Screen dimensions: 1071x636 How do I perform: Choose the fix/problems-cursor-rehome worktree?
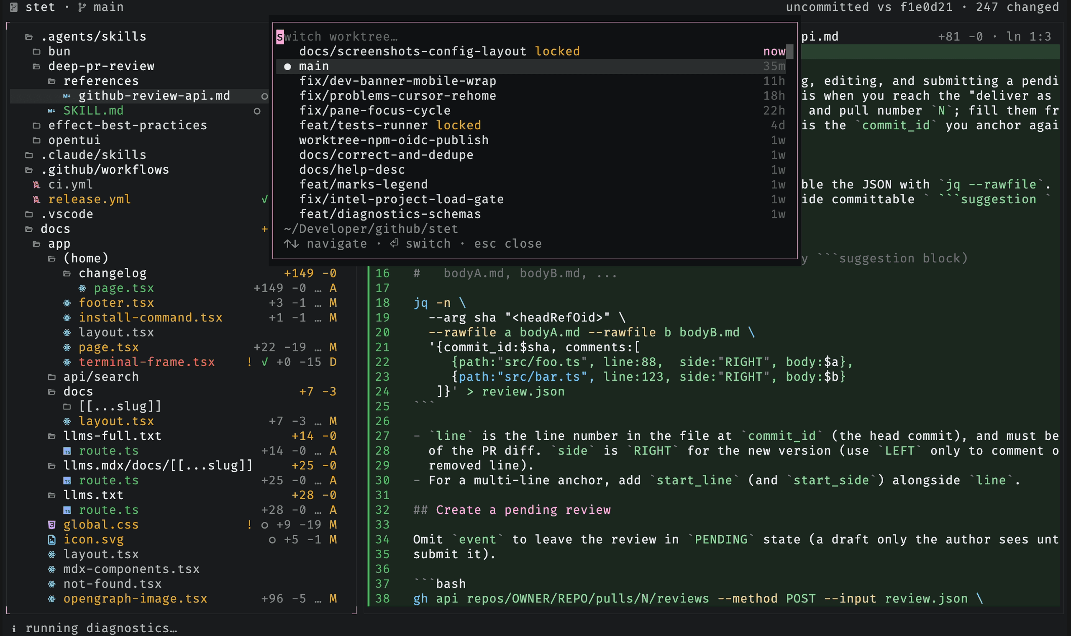531,96
